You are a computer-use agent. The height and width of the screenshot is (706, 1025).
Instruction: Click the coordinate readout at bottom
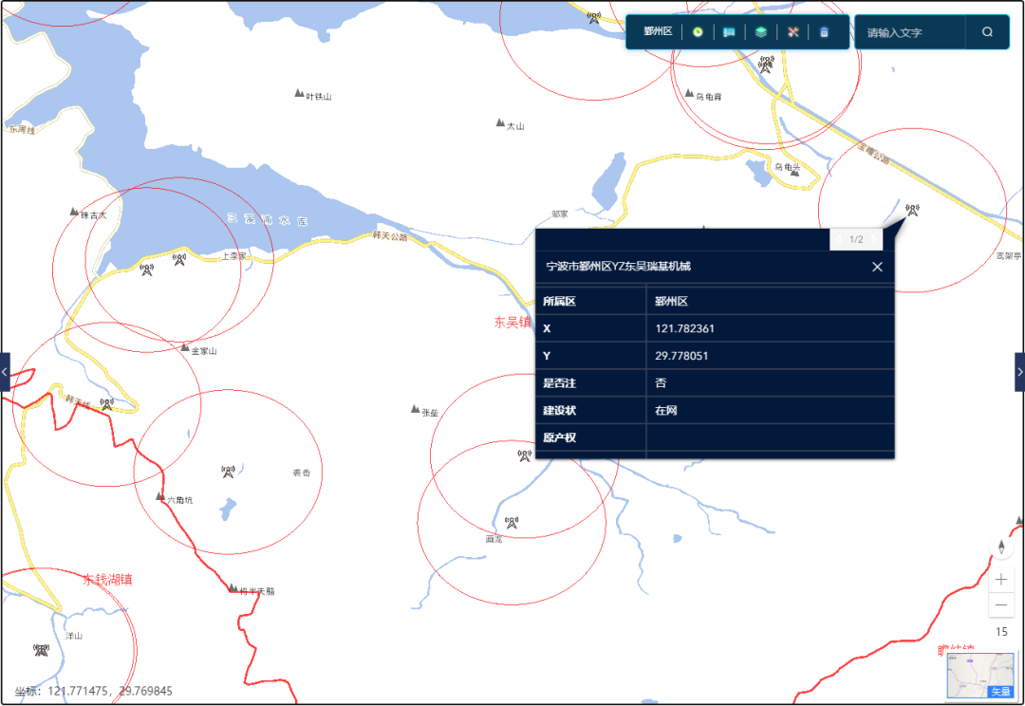[x=93, y=691]
